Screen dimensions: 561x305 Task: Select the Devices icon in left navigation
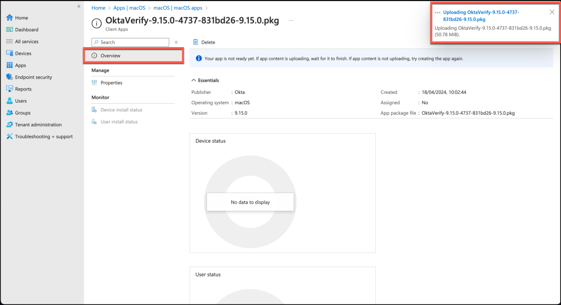9,54
